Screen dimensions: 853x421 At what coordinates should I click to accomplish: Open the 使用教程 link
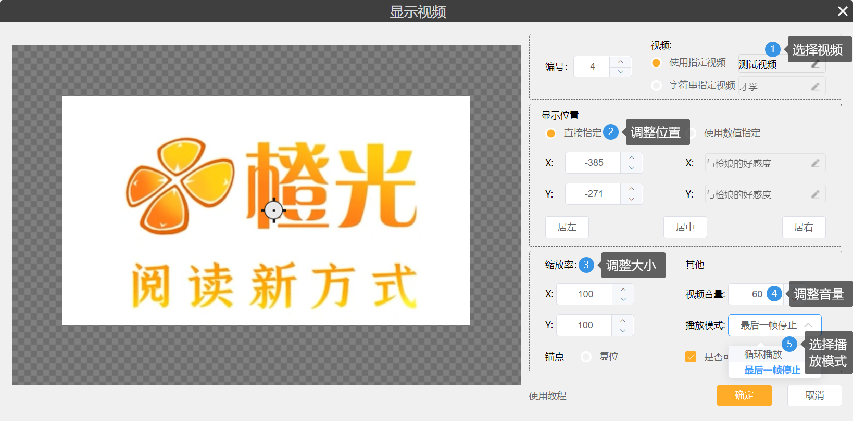pos(547,396)
